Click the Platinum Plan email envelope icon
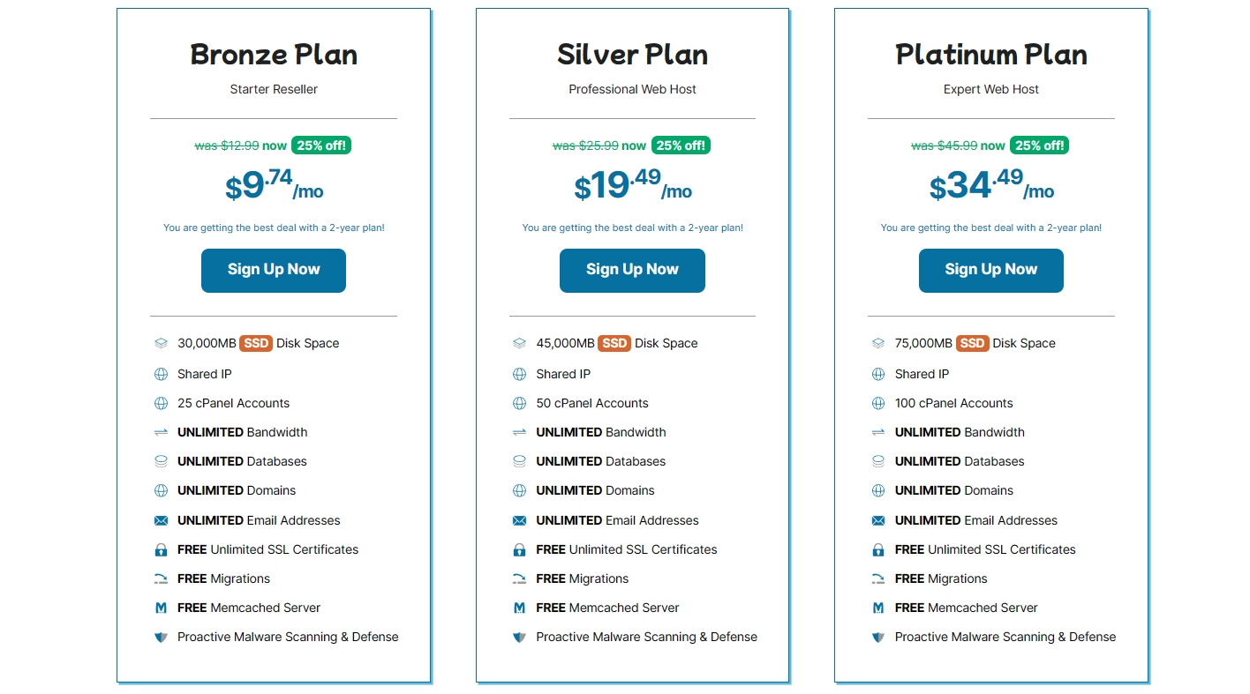Screen dimensions: 1250x694 (878, 520)
